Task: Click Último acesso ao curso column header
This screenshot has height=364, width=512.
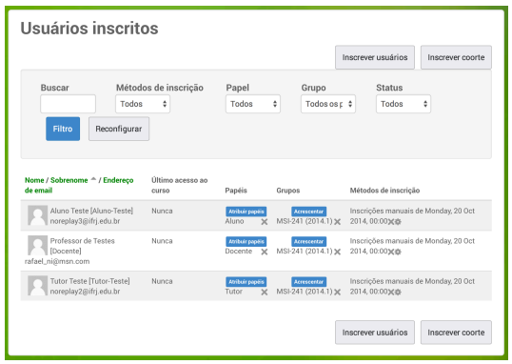Action: pyautogui.click(x=179, y=186)
